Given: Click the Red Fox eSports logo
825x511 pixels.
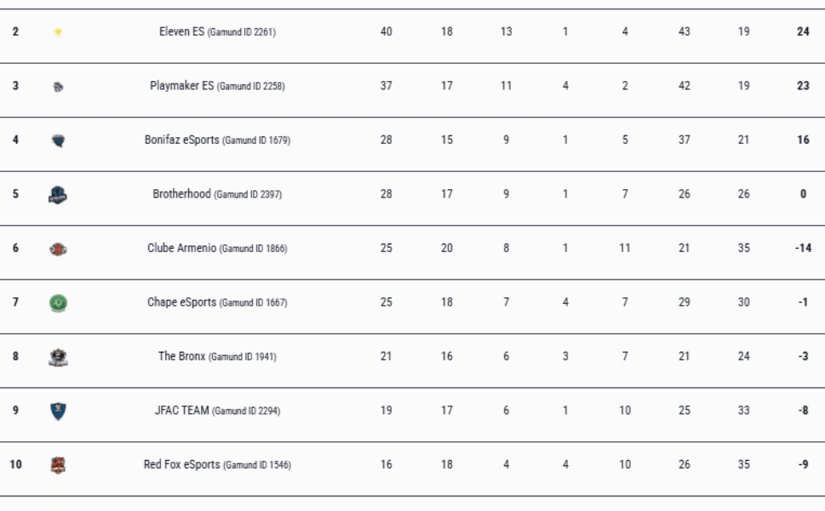Looking at the screenshot, I should click(58, 465).
